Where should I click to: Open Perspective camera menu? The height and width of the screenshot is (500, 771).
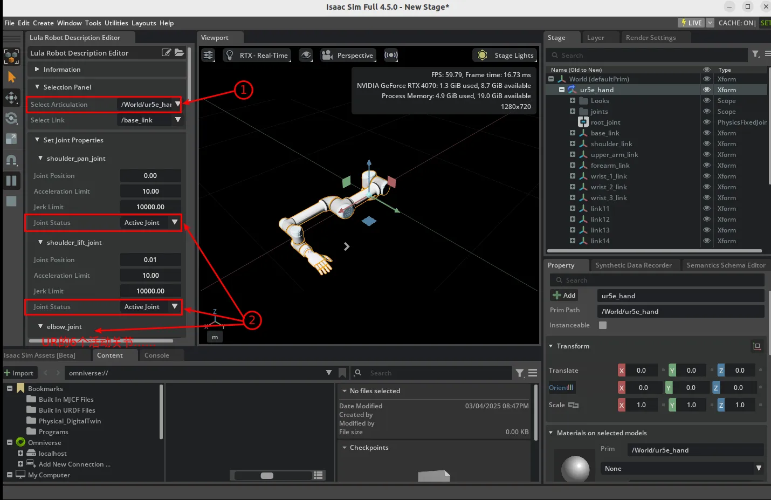(x=348, y=55)
